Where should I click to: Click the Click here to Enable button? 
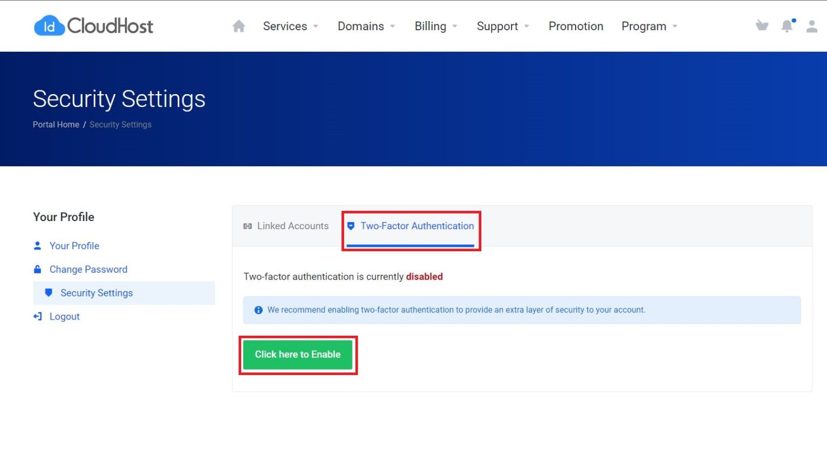pos(298,355)
